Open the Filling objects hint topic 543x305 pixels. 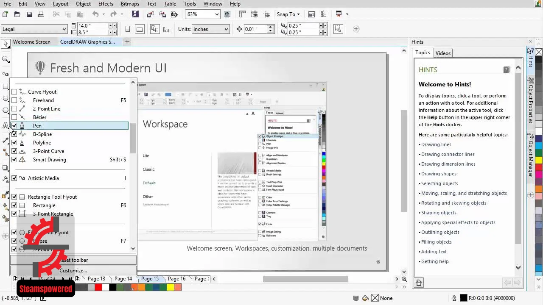point(436,242)
